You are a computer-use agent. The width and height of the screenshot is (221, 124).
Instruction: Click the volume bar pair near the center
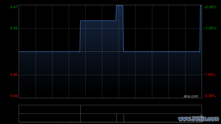tap(120, 118)
